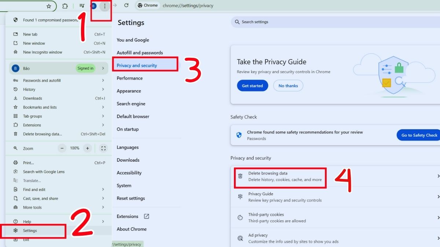Click the trash icon beside Delete browsing data
Viewport: 440px width, 247px height.
click(x=240, y=176)
